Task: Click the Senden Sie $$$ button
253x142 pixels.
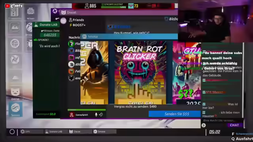Action: click(x=175, y=114)
